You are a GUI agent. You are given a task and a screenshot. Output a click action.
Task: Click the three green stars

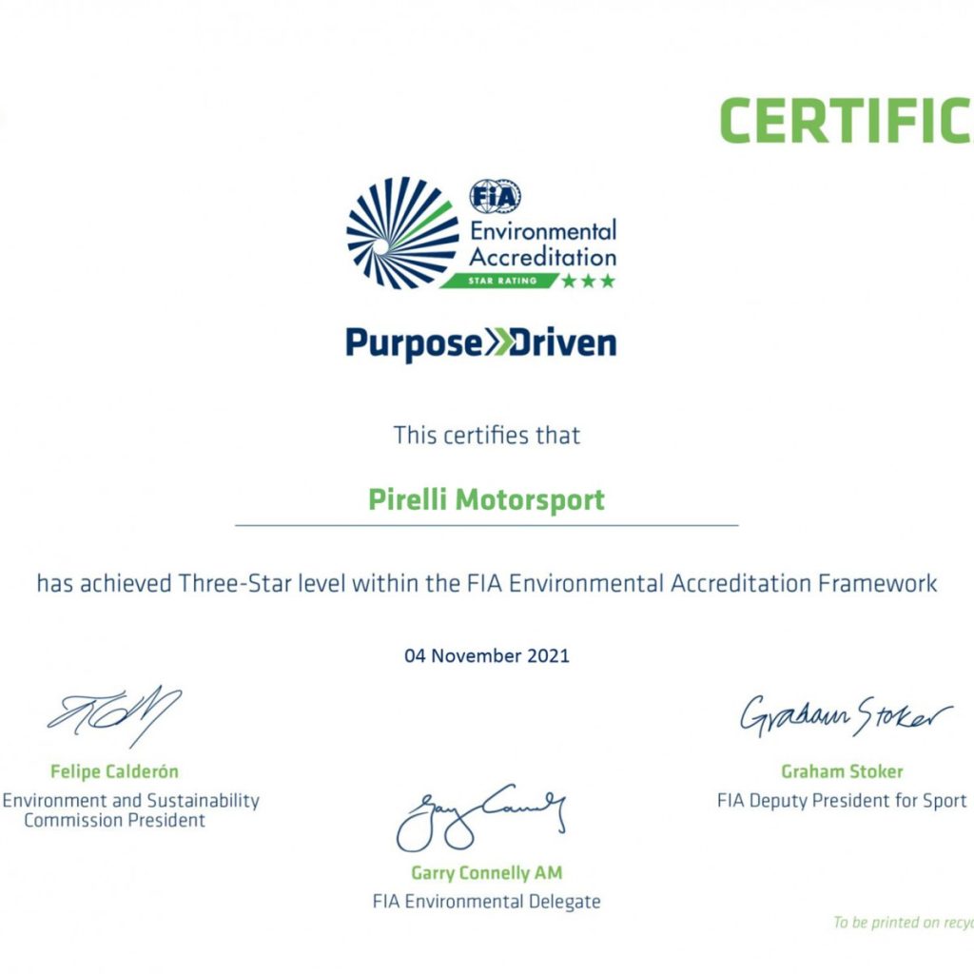[588, 281]
